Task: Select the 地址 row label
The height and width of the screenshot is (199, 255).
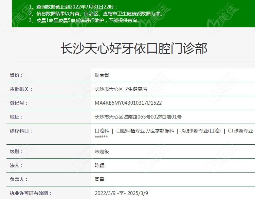Action: [16, 117]
